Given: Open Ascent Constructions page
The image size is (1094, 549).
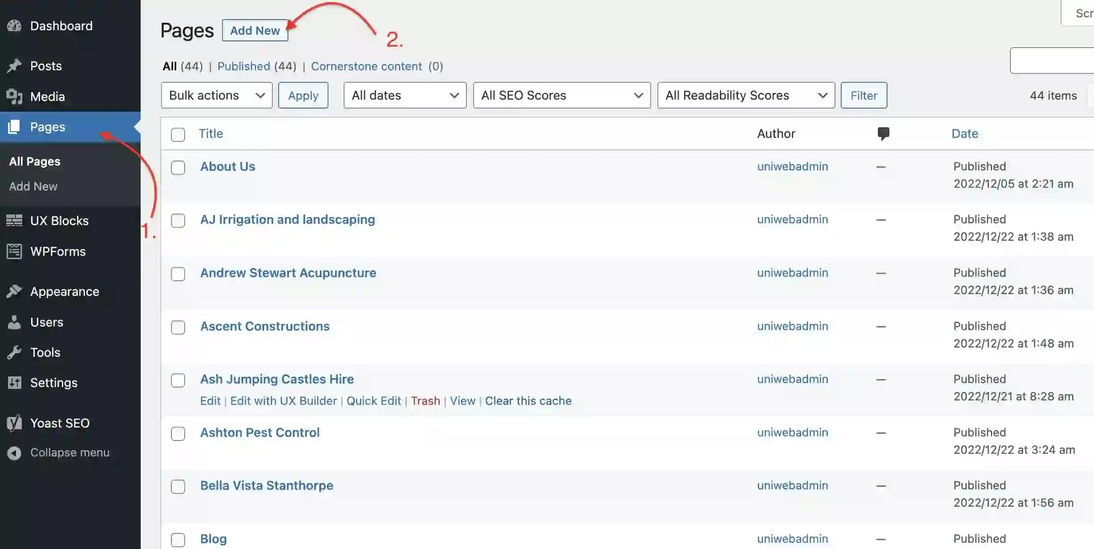Looking at the screenshot, I should (265, 326).
